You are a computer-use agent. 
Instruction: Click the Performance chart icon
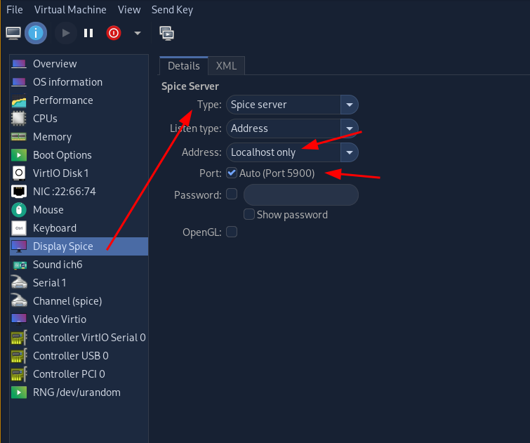click(x=19, y=100)
